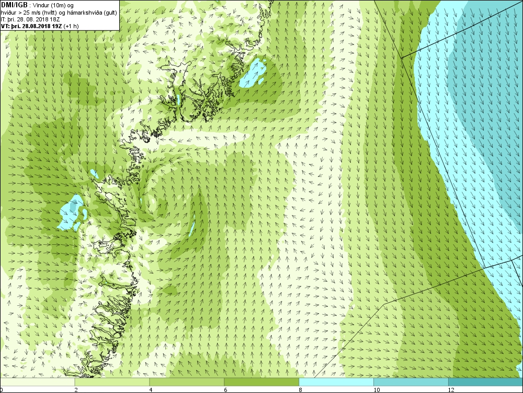523x393 pixels.
Task: Click the 2–4 m/s color scale segment
Action: point(112,382)
